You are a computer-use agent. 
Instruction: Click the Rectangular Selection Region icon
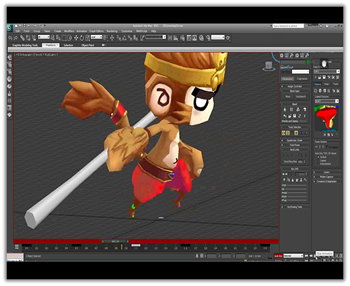coord(64,38)
